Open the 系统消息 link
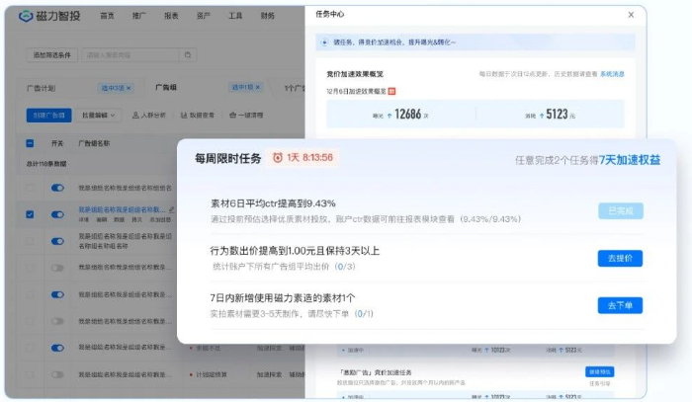This screenshot has height=402, width=692. tap(612, 74)
